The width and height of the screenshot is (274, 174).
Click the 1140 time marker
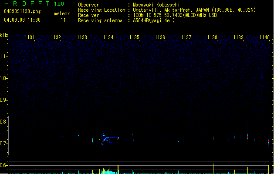click(x=264, y=37)
